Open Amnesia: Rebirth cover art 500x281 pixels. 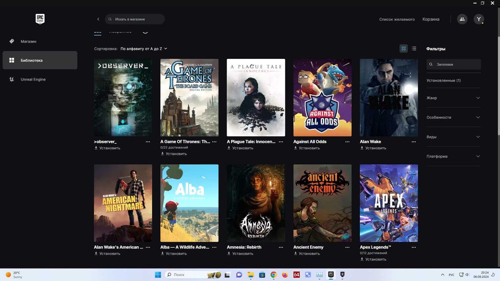255,203
